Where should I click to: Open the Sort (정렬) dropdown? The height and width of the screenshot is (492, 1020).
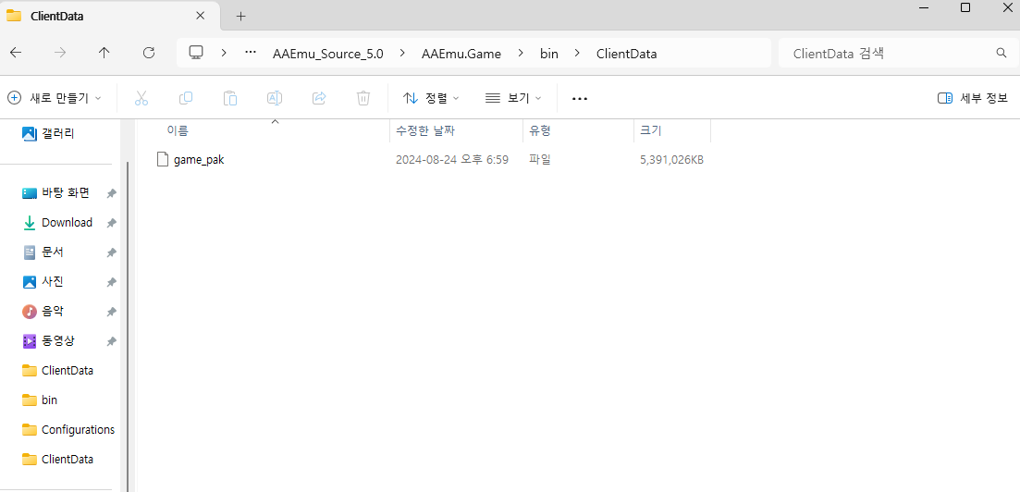click(431, 98)
